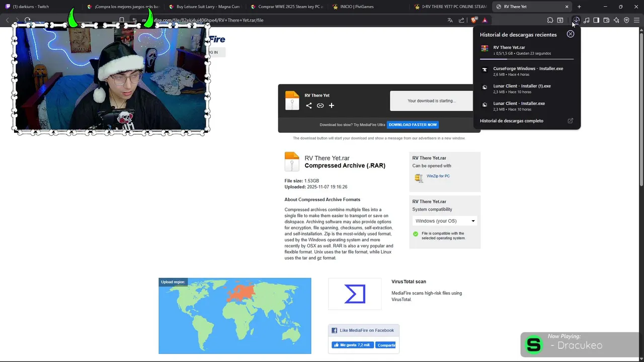Click the Your download is starting button

coord(431,101)
